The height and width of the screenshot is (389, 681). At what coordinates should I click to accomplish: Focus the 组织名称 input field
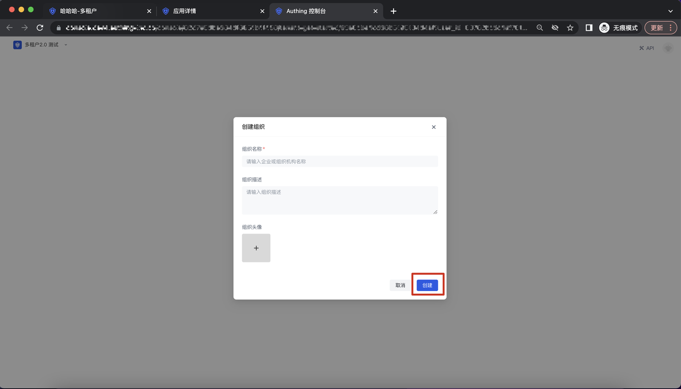coord(339,161)
